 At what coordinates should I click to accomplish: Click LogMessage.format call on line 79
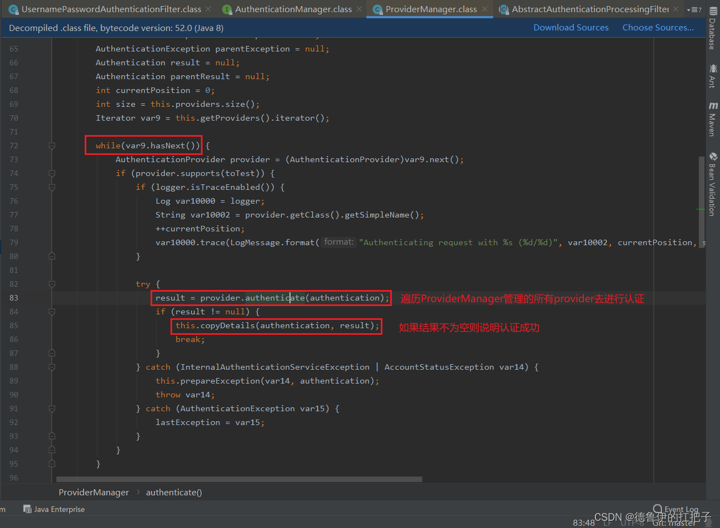[272, 242]
